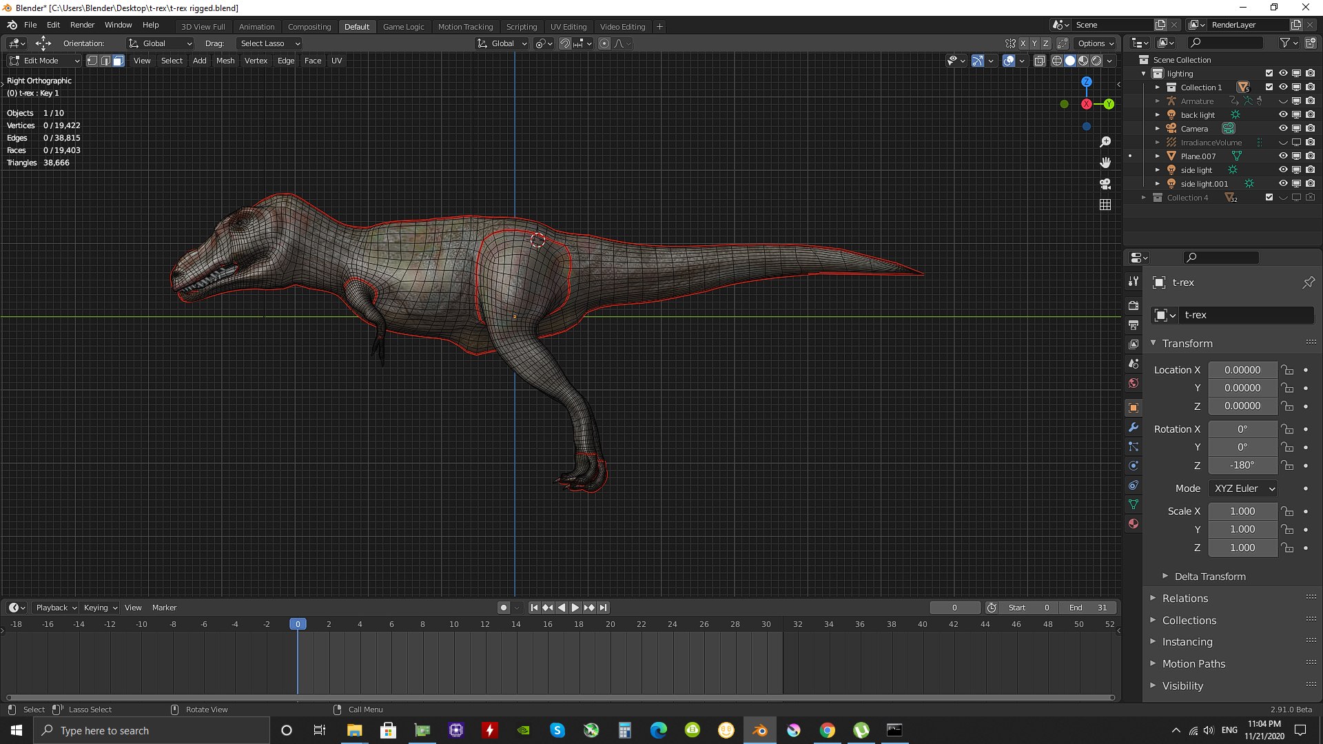Pin the t-rex properties panel
1323x744 pixels.
[1309, 282]
